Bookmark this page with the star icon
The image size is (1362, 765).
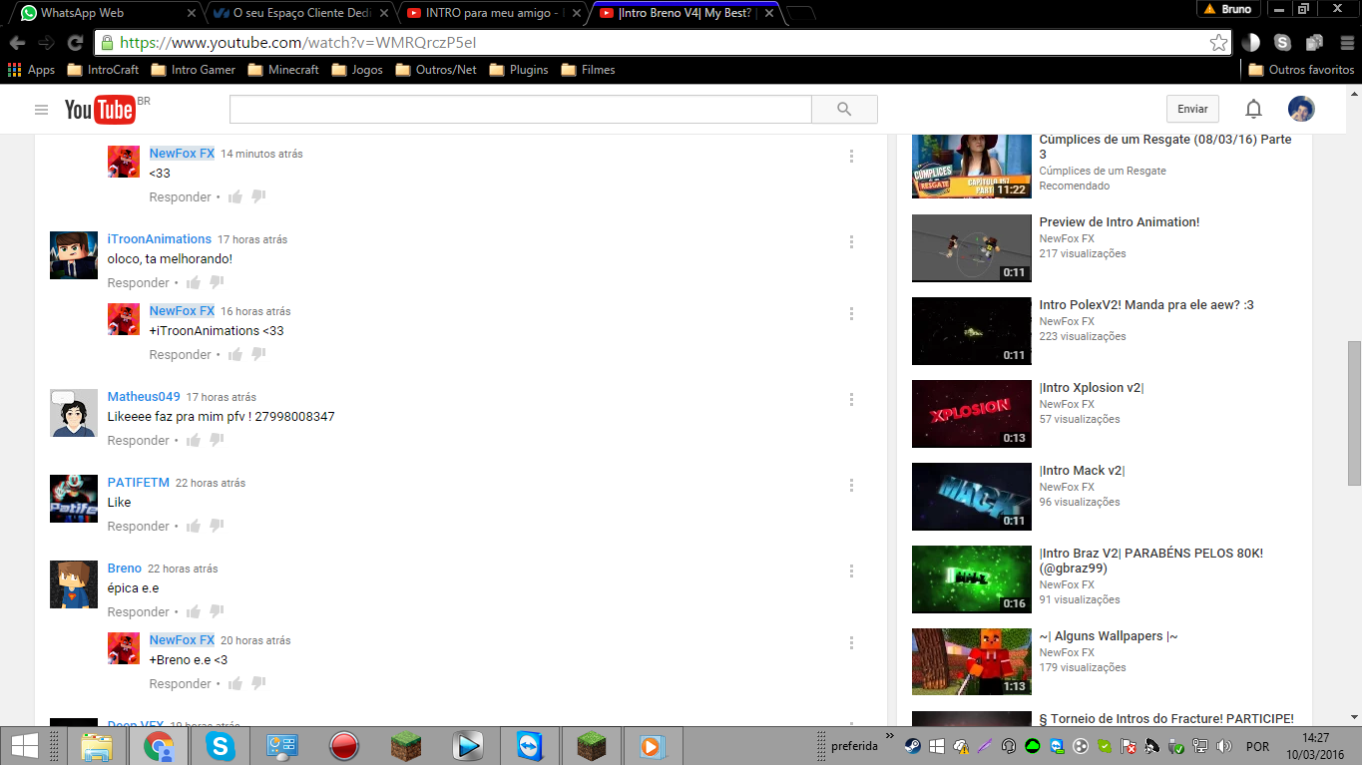pyautogui.click(x=1218, y=43)
